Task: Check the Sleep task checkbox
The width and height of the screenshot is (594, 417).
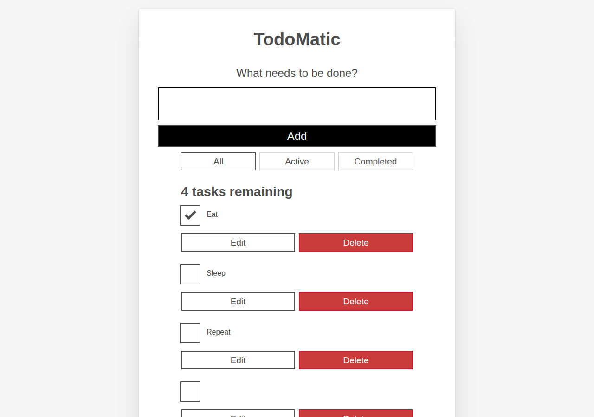Action: [190, 274]
